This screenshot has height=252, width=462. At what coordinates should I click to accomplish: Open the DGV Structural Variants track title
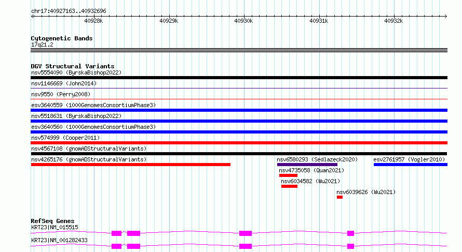point(73,66)
